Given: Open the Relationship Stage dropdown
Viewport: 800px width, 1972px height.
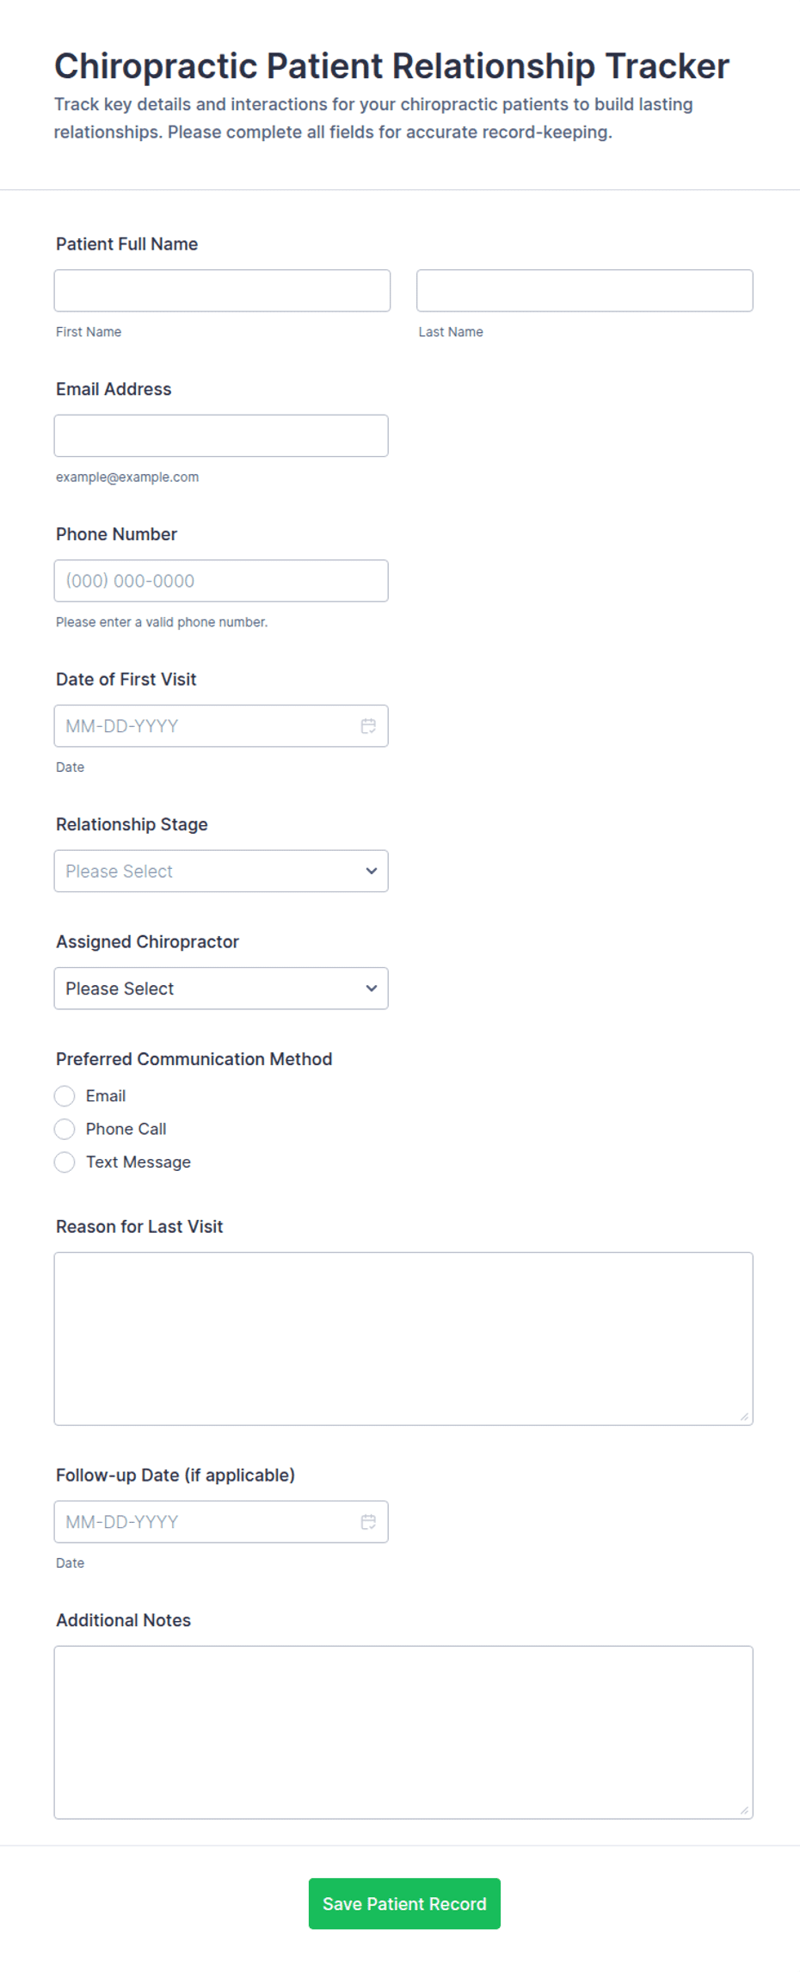Looking at the screenshot, I should tap(221, 872).
